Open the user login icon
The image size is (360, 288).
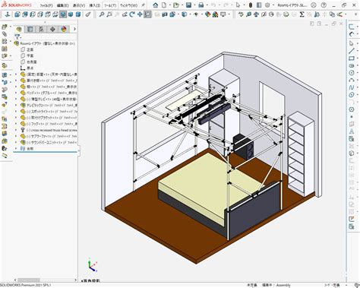(314, 5)
